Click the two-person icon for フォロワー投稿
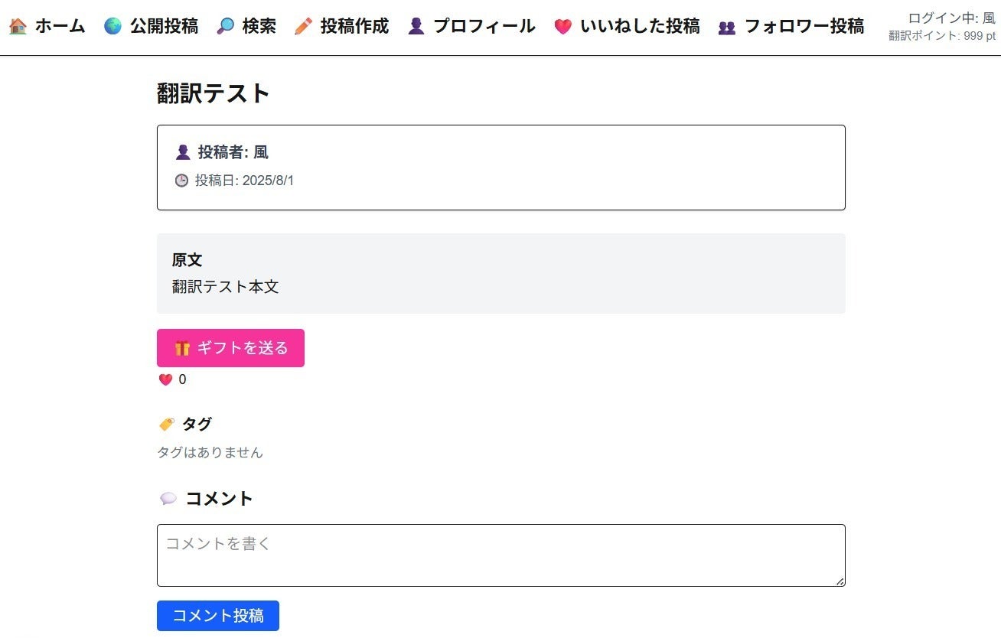Viewport: 1001px width, 638px height. [x=726, y=26]
